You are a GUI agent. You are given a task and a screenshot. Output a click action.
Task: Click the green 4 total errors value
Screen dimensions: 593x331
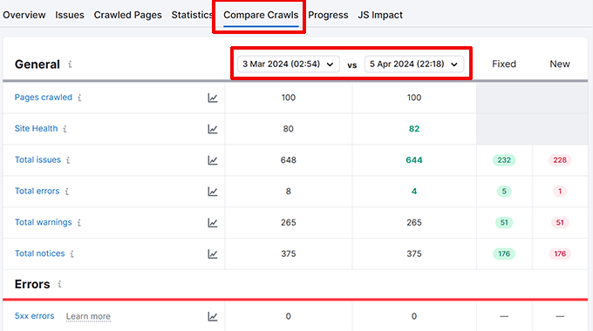[414, 192]
